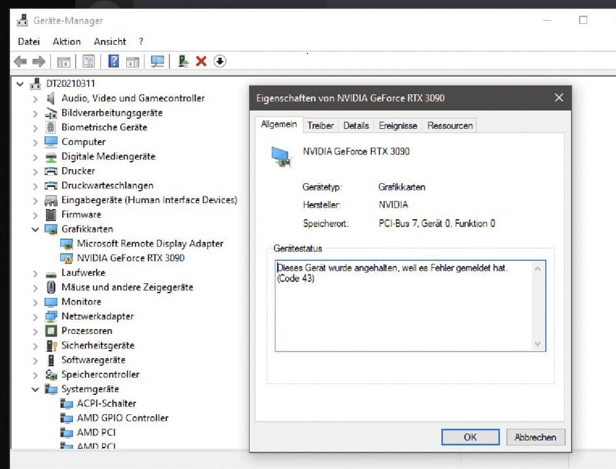
Task: Click the update driver toolbar icon
Action: pos(183,61)
